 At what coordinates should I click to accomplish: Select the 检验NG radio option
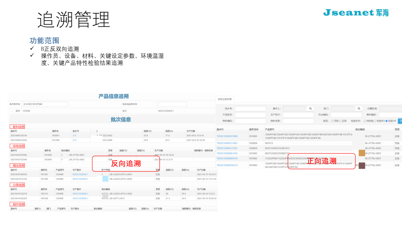pyautogui.click(x=375, y=121)
